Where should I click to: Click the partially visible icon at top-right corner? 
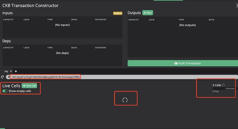237,6
